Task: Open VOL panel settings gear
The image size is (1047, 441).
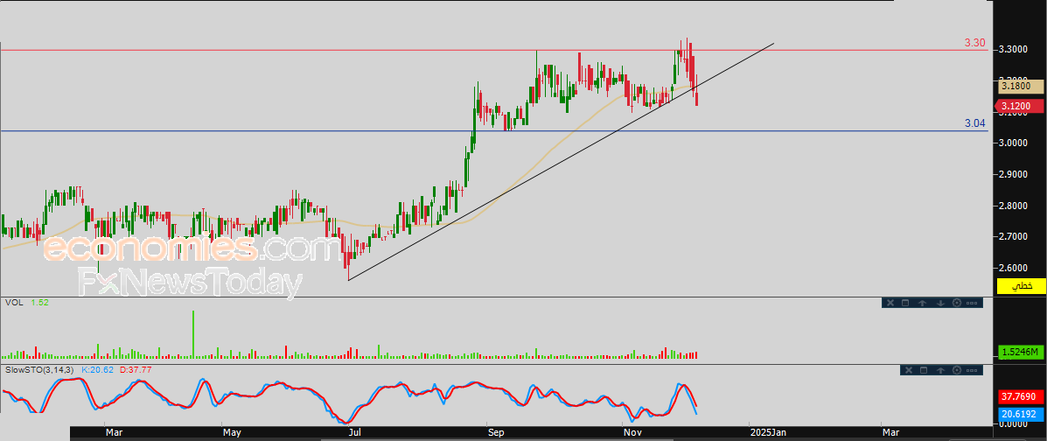Action: (957, 303)
